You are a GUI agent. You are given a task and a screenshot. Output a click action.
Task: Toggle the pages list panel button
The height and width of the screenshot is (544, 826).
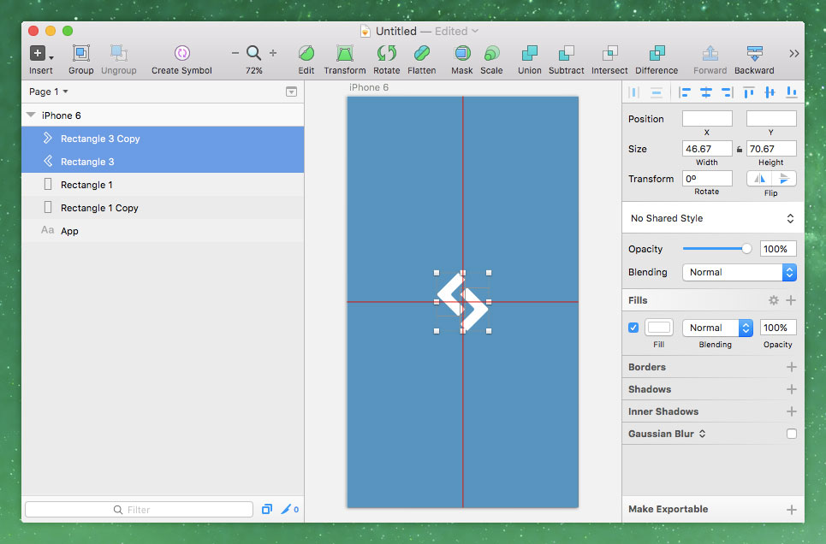(x=291, y=92)
